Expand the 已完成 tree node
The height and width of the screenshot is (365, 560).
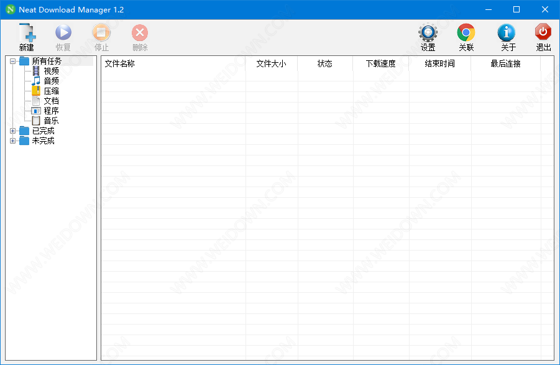[x=13, y=131]
